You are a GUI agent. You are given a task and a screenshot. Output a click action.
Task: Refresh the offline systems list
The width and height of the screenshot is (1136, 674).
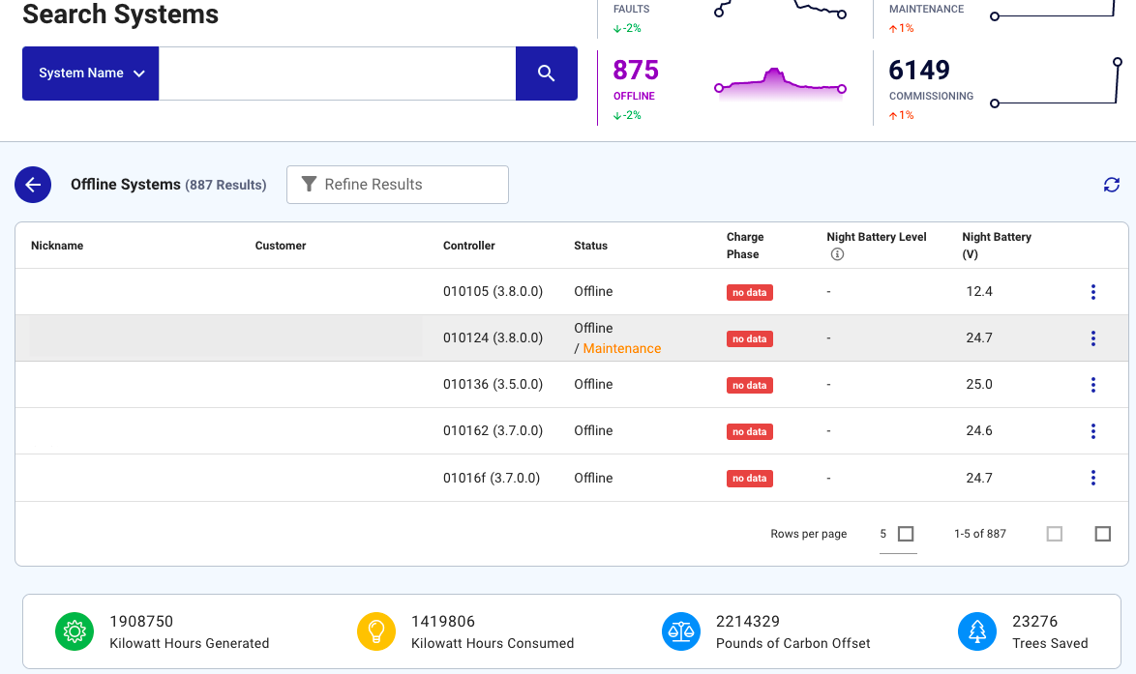[x=1111, y=185]
